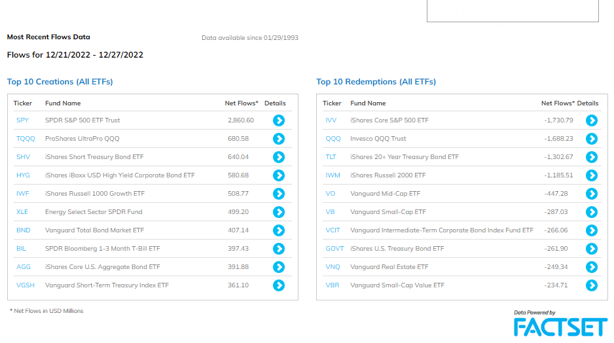Click the Top 10 Redemptions (All ETFs) heading
This screenshot has height=343, width=614.
pos(376,82)
